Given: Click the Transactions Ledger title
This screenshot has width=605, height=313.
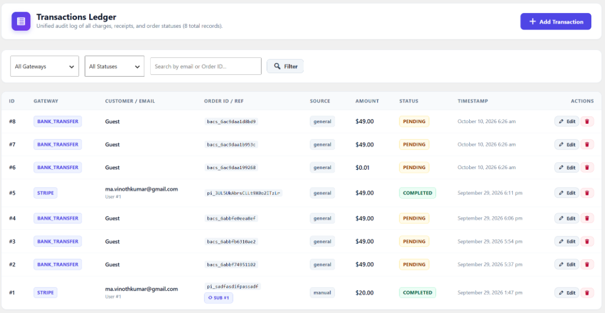Looking at the screenshot, I should click(76, 17).
